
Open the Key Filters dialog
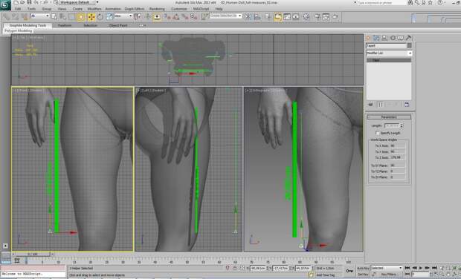click(x=390, y=275)
